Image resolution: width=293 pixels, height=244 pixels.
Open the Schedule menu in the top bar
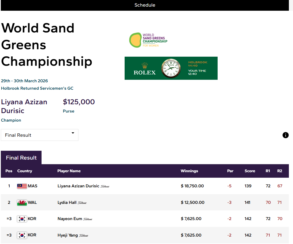145,5
